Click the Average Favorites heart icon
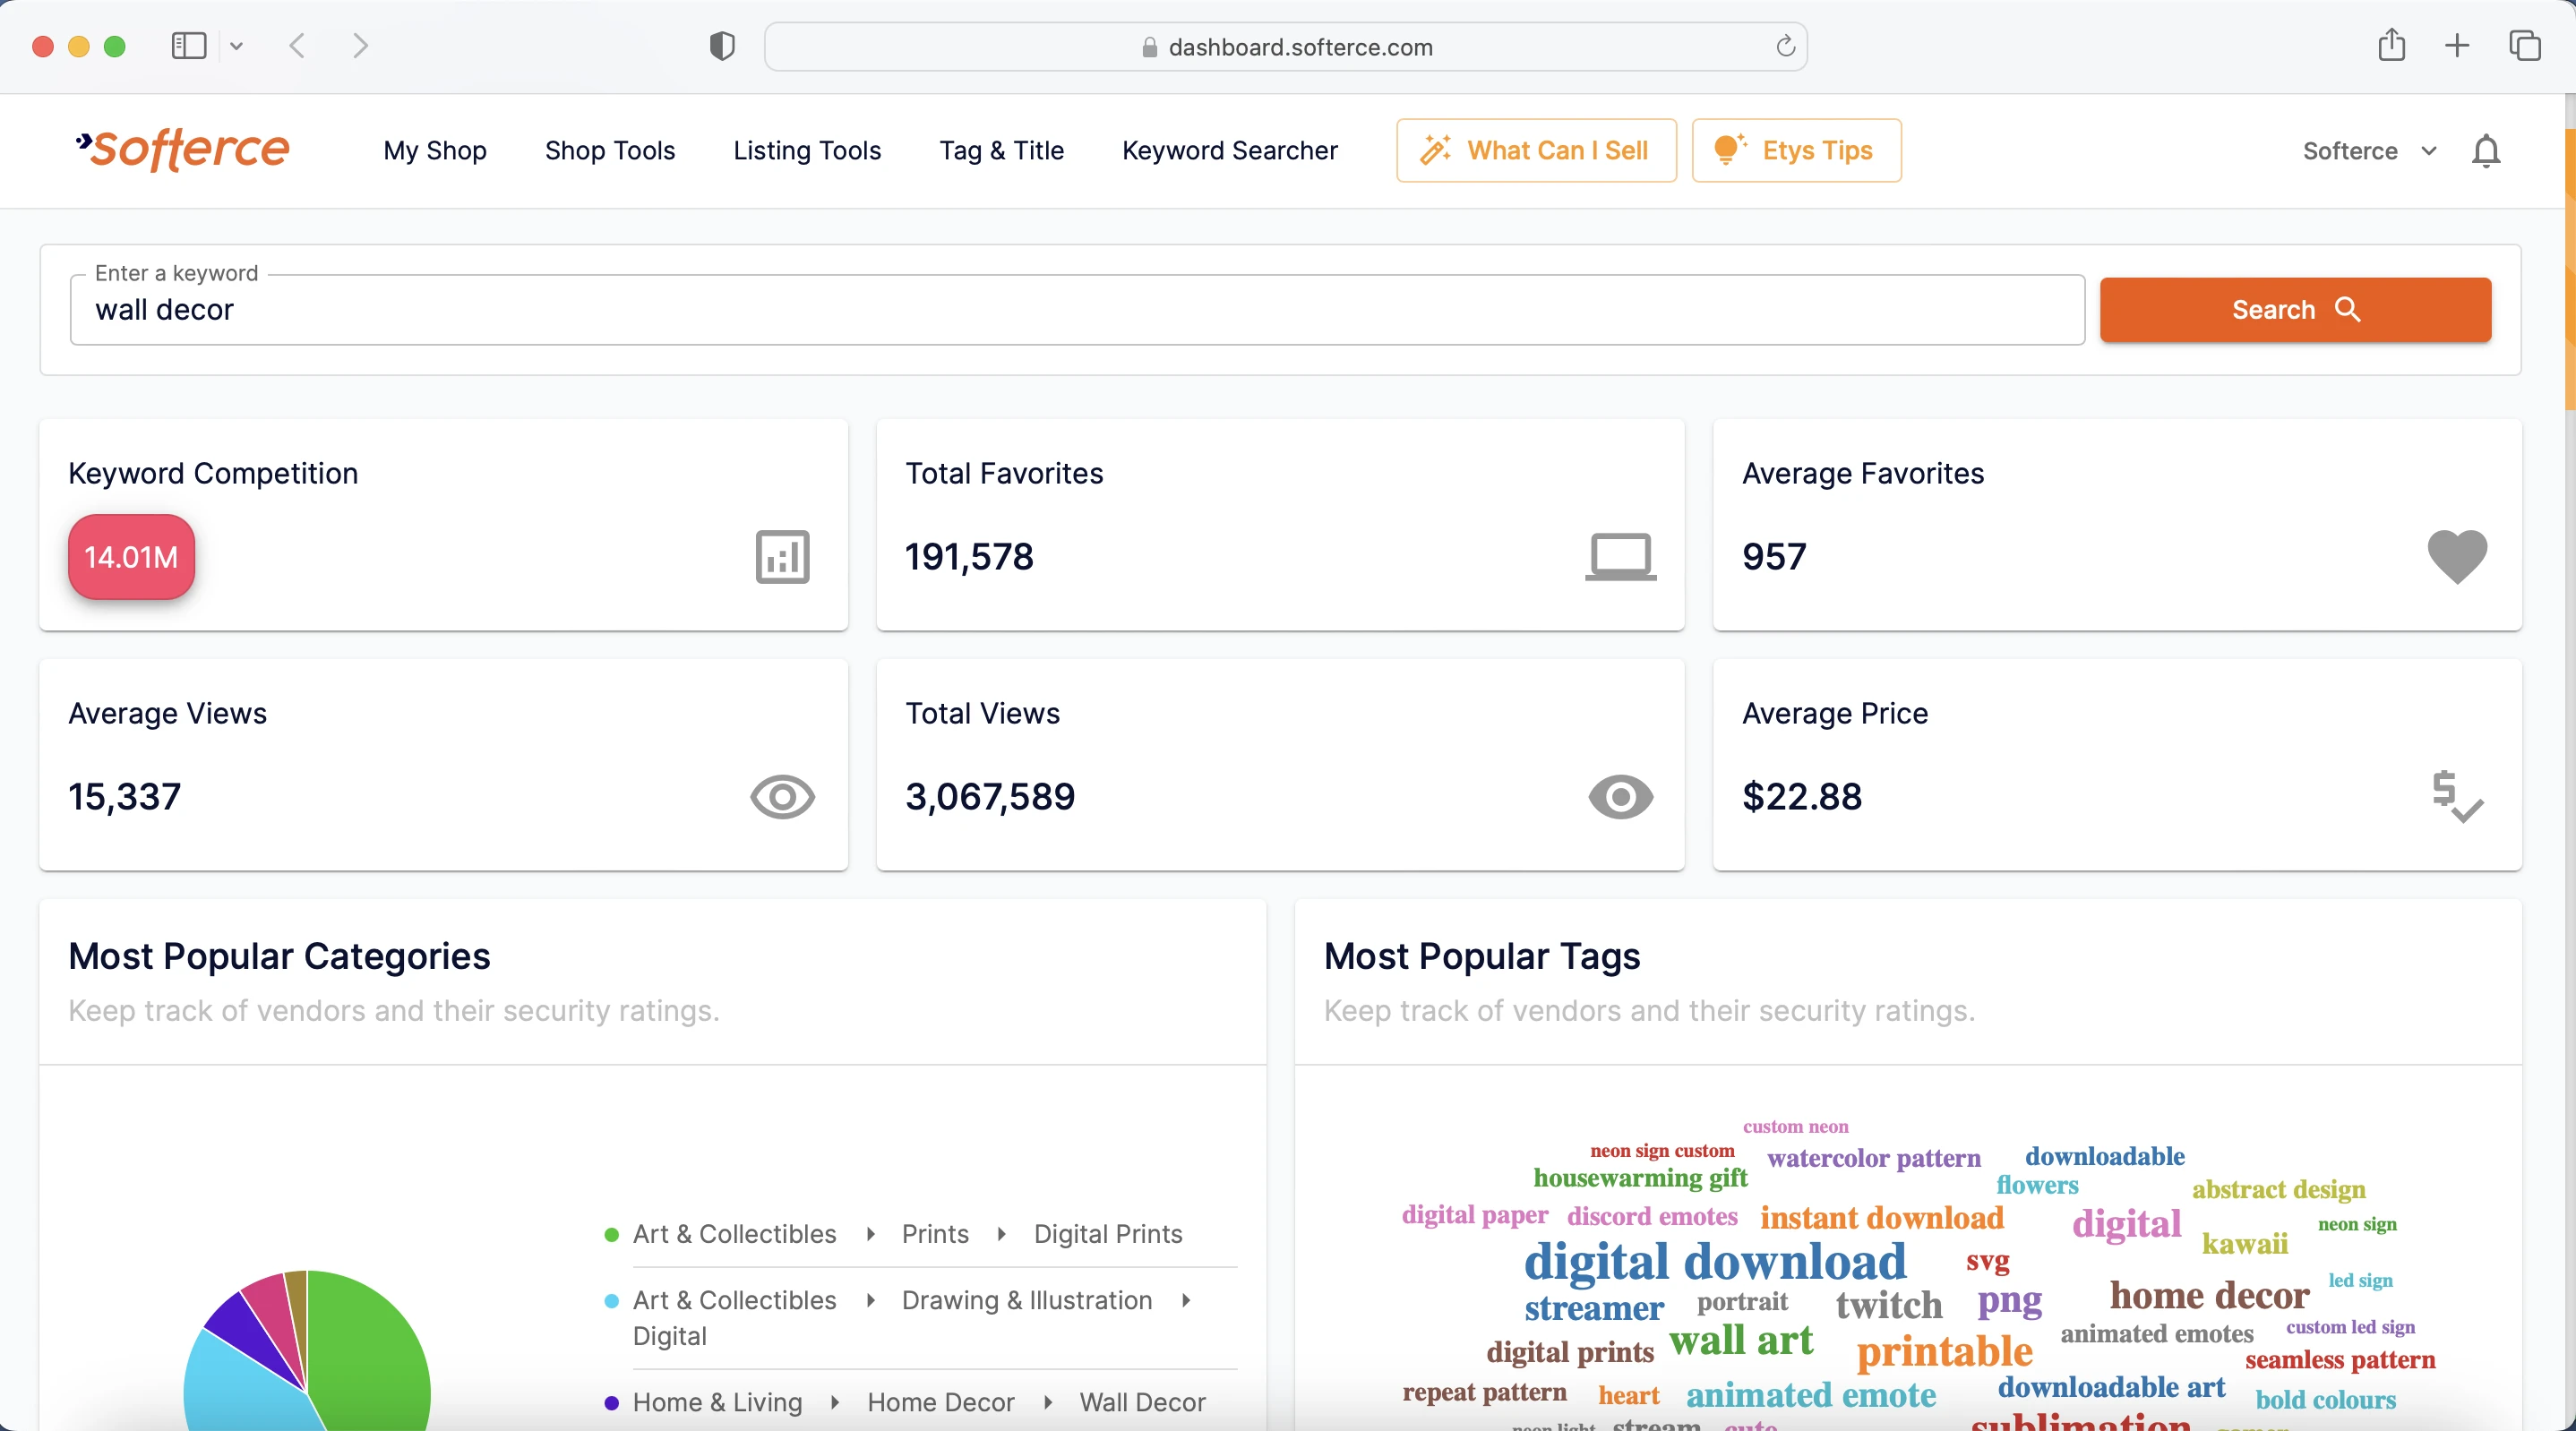2576x1431 pixels. pos(2457,556)
